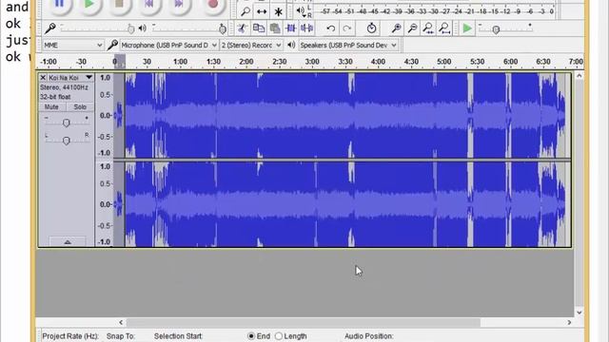Screen dimensions: 609x342
Task: Redo the last undone edit
Action: 346,28
